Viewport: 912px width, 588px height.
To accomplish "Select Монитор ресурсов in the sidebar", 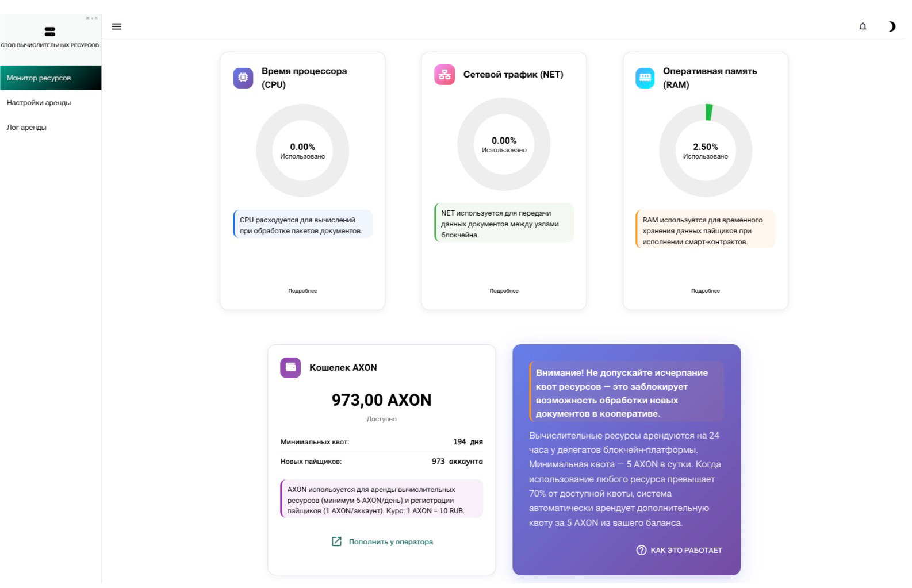I will [x=51, y=78].
